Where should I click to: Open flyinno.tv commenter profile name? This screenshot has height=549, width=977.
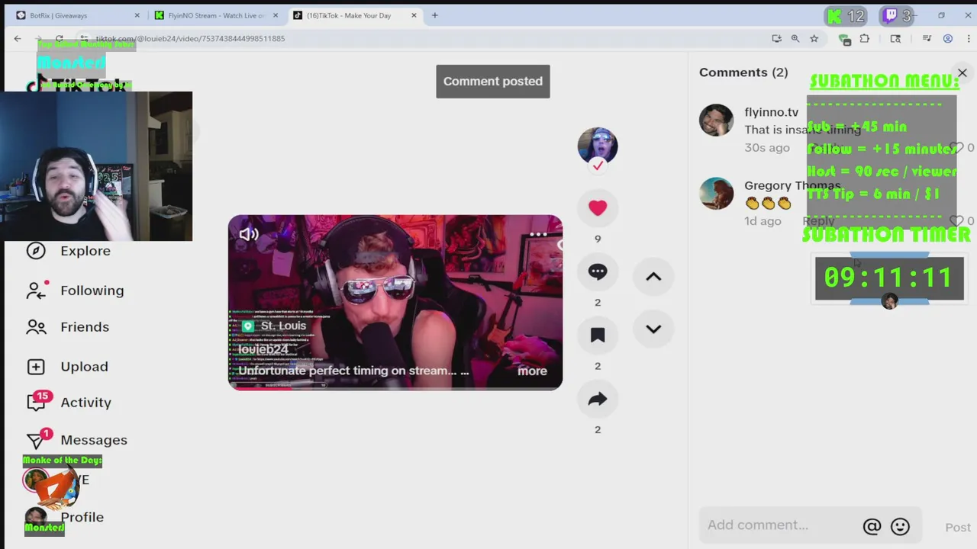tap(771, 112)
